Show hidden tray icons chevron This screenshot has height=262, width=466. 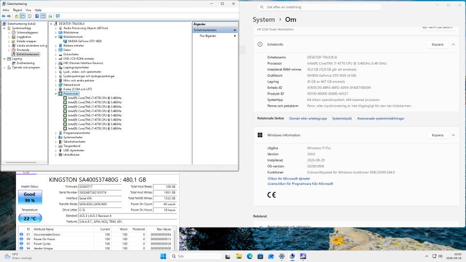point(427,256)
